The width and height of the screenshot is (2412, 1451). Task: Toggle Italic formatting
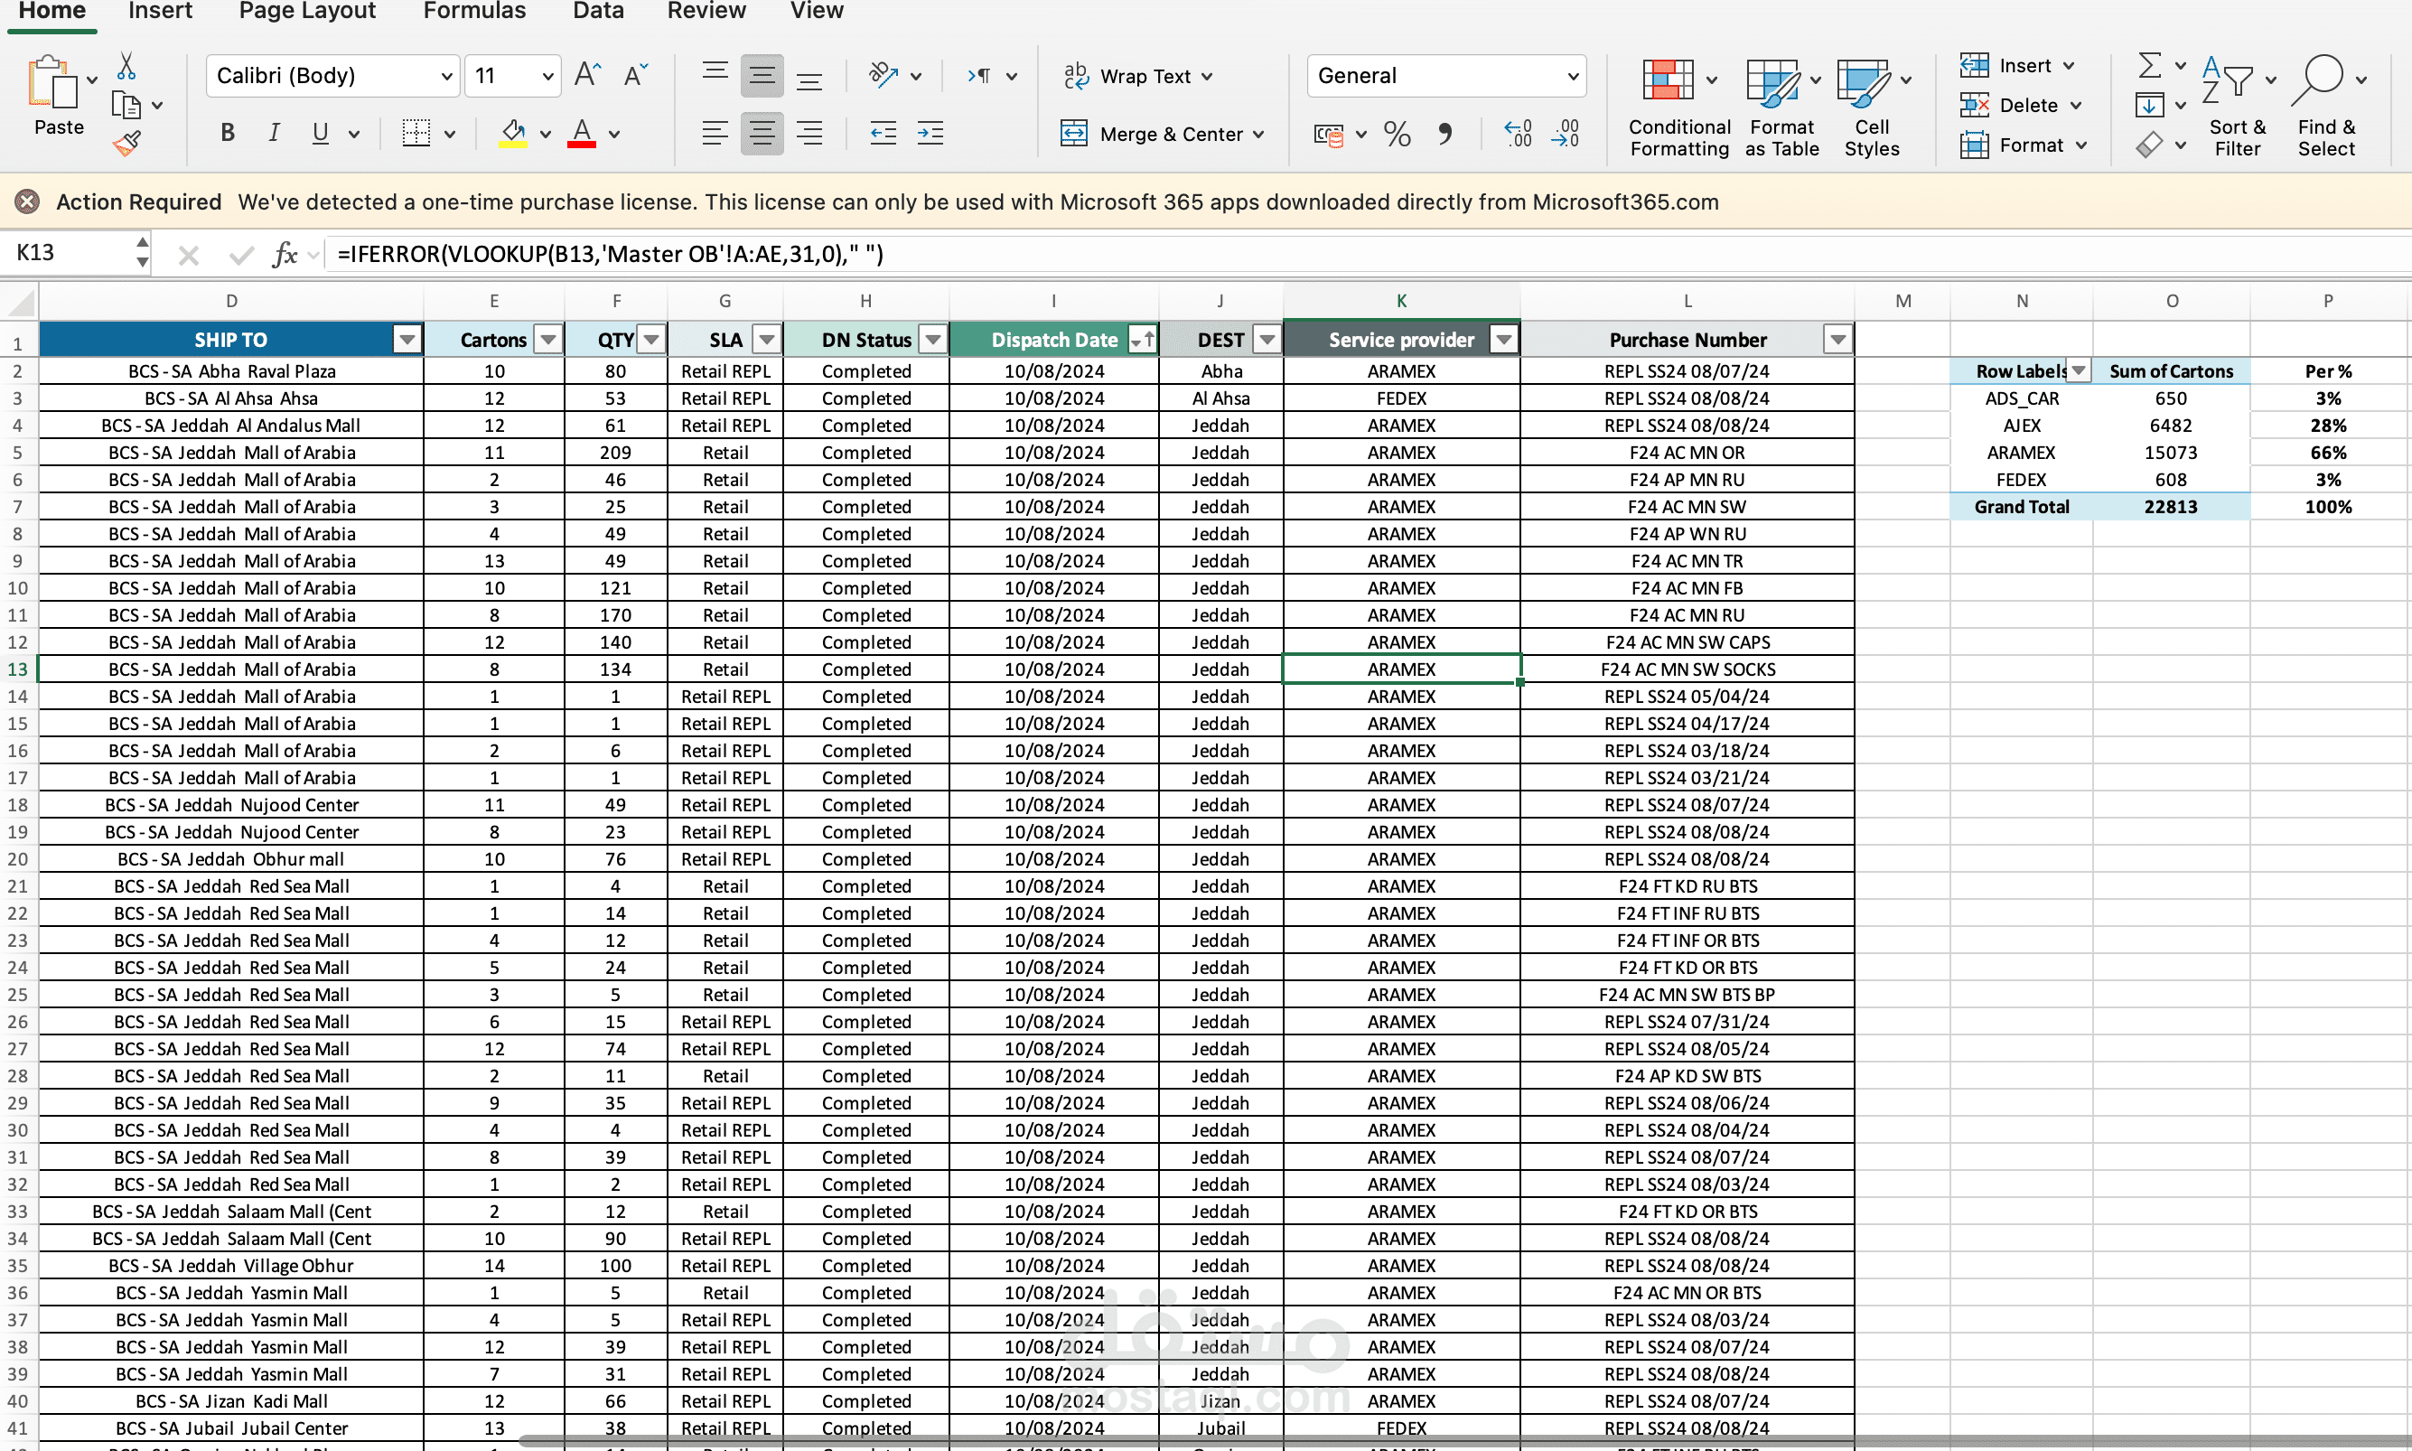tap(275, 133)
